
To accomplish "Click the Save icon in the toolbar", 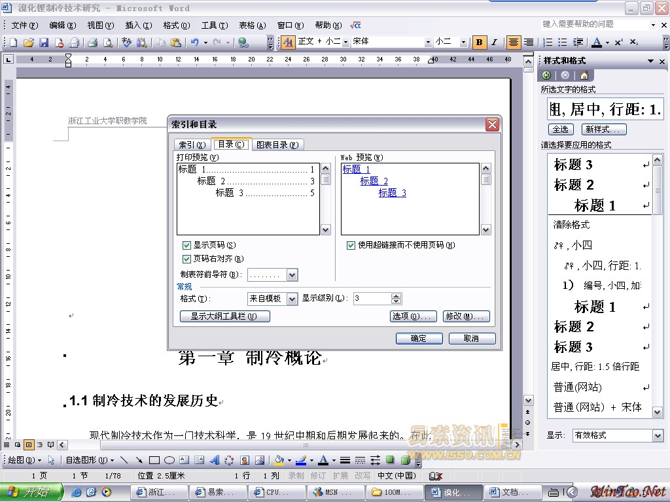I will pos(44,42).
